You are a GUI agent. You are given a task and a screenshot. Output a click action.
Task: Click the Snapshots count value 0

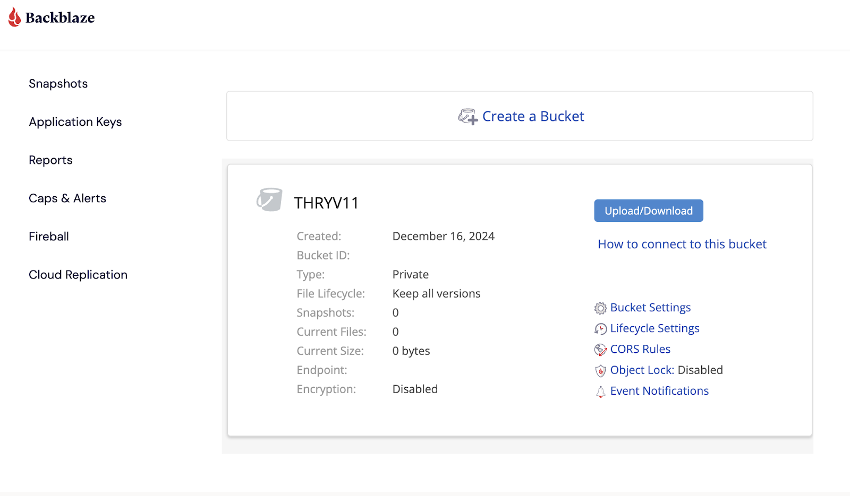coord(396,312)
